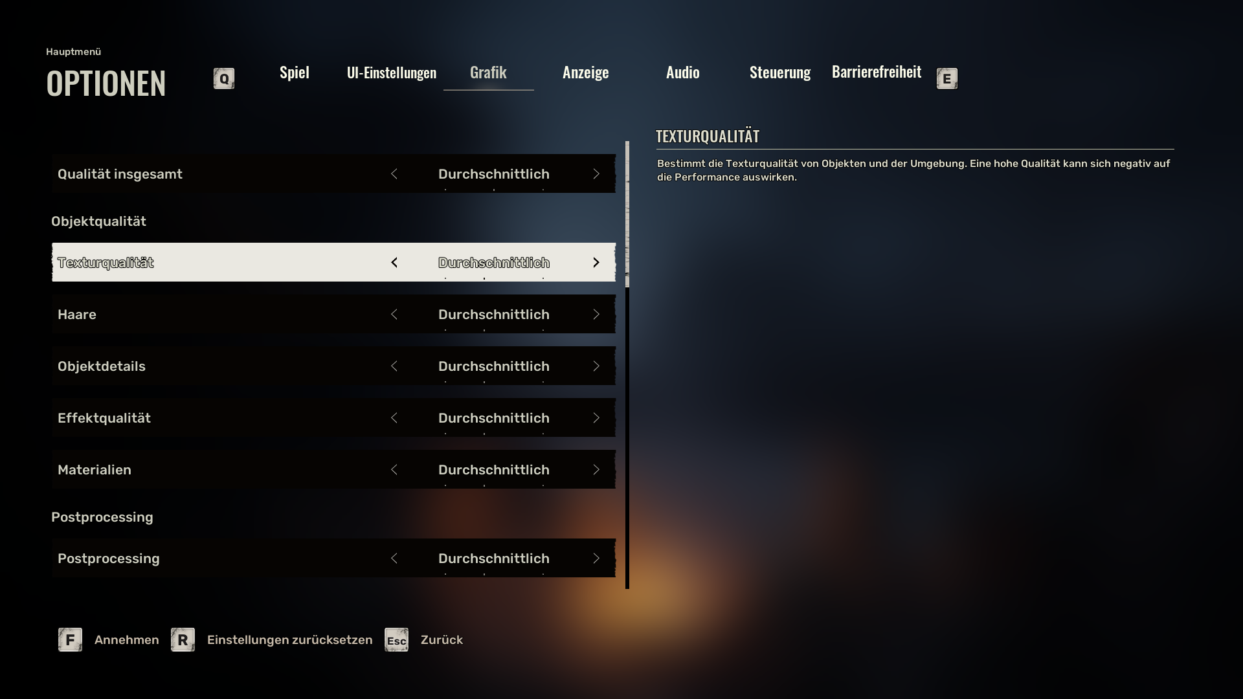1243x699 pixels.
Task: Open the Barrierefreiheit tab
Action: pos(877,72)
